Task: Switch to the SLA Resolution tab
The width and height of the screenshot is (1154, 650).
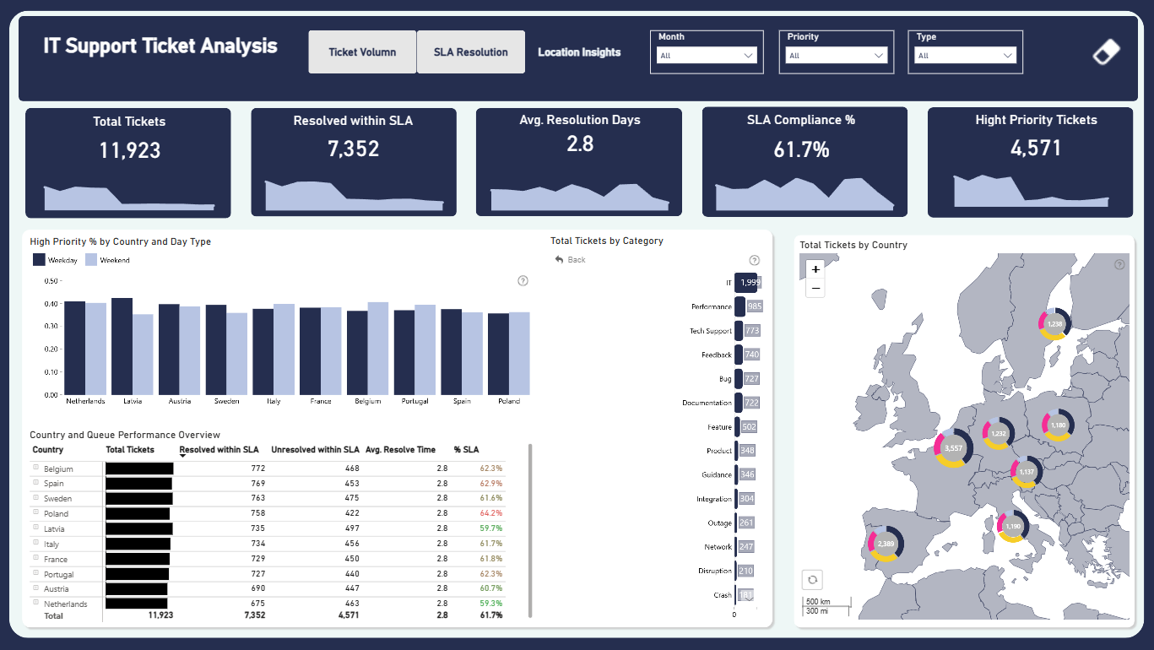Action: point(471,51)
